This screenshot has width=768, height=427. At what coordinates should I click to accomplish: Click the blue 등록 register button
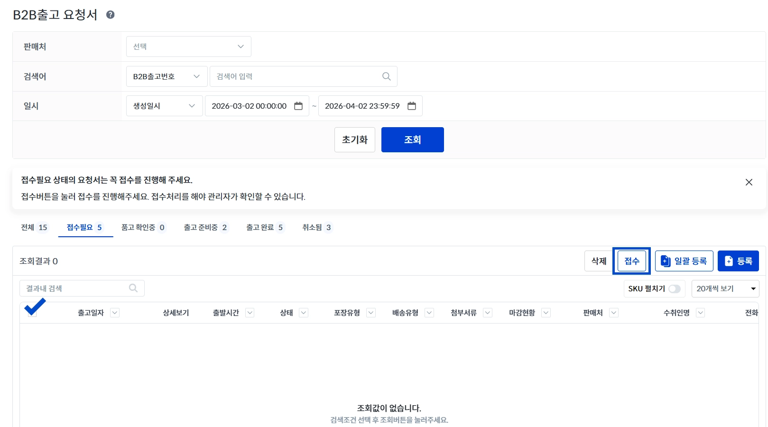738,261
